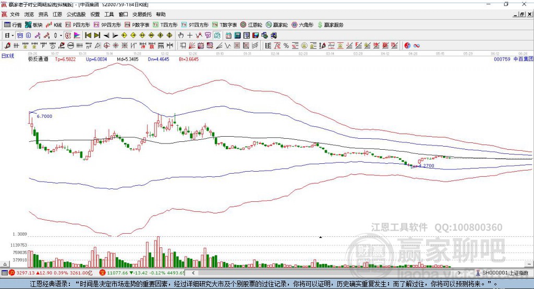Open the 9T四方形 tool
This screenshot has width=534, height=289.
pos(195,25)
